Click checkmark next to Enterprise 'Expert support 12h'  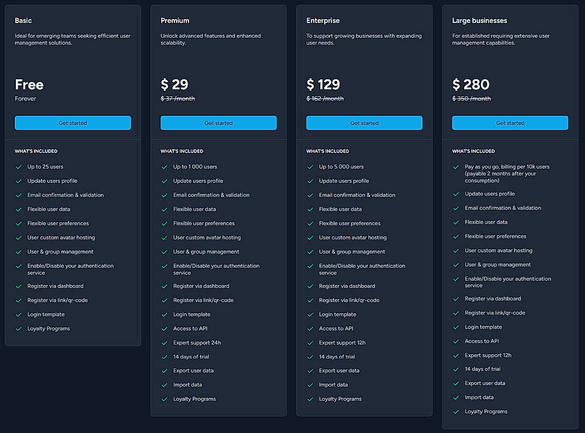tap(310, 343)
